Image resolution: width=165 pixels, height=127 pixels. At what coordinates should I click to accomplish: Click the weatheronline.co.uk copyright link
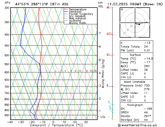[x=137, y=125]
